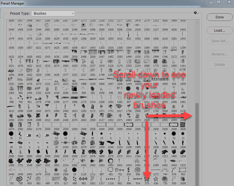Select the dotted grid brush labeled 489
Screen dimensions: 234x186
pyautogui.click(x=47, y=181)
